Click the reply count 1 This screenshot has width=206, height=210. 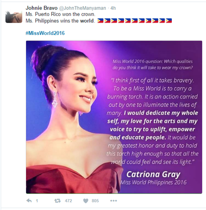click(37, 200)
